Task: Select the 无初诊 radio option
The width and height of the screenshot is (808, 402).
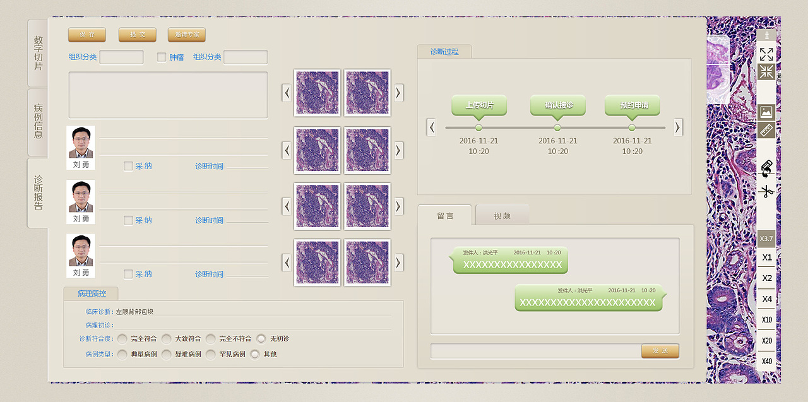Action: 262,339
